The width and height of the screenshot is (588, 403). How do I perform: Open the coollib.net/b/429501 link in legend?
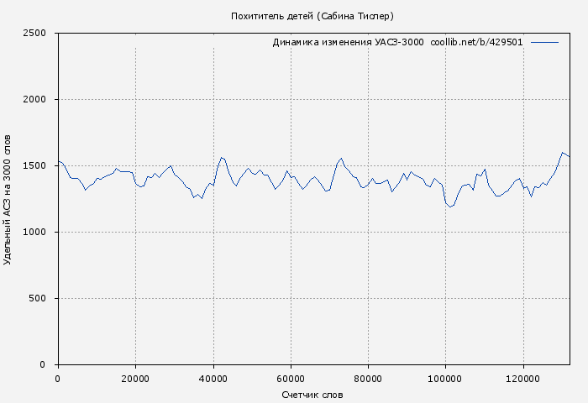point(476,42)
